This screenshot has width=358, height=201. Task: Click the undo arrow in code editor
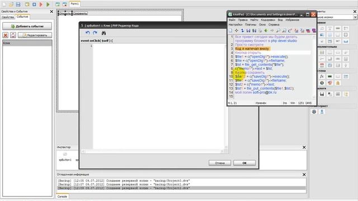[87, 33]
